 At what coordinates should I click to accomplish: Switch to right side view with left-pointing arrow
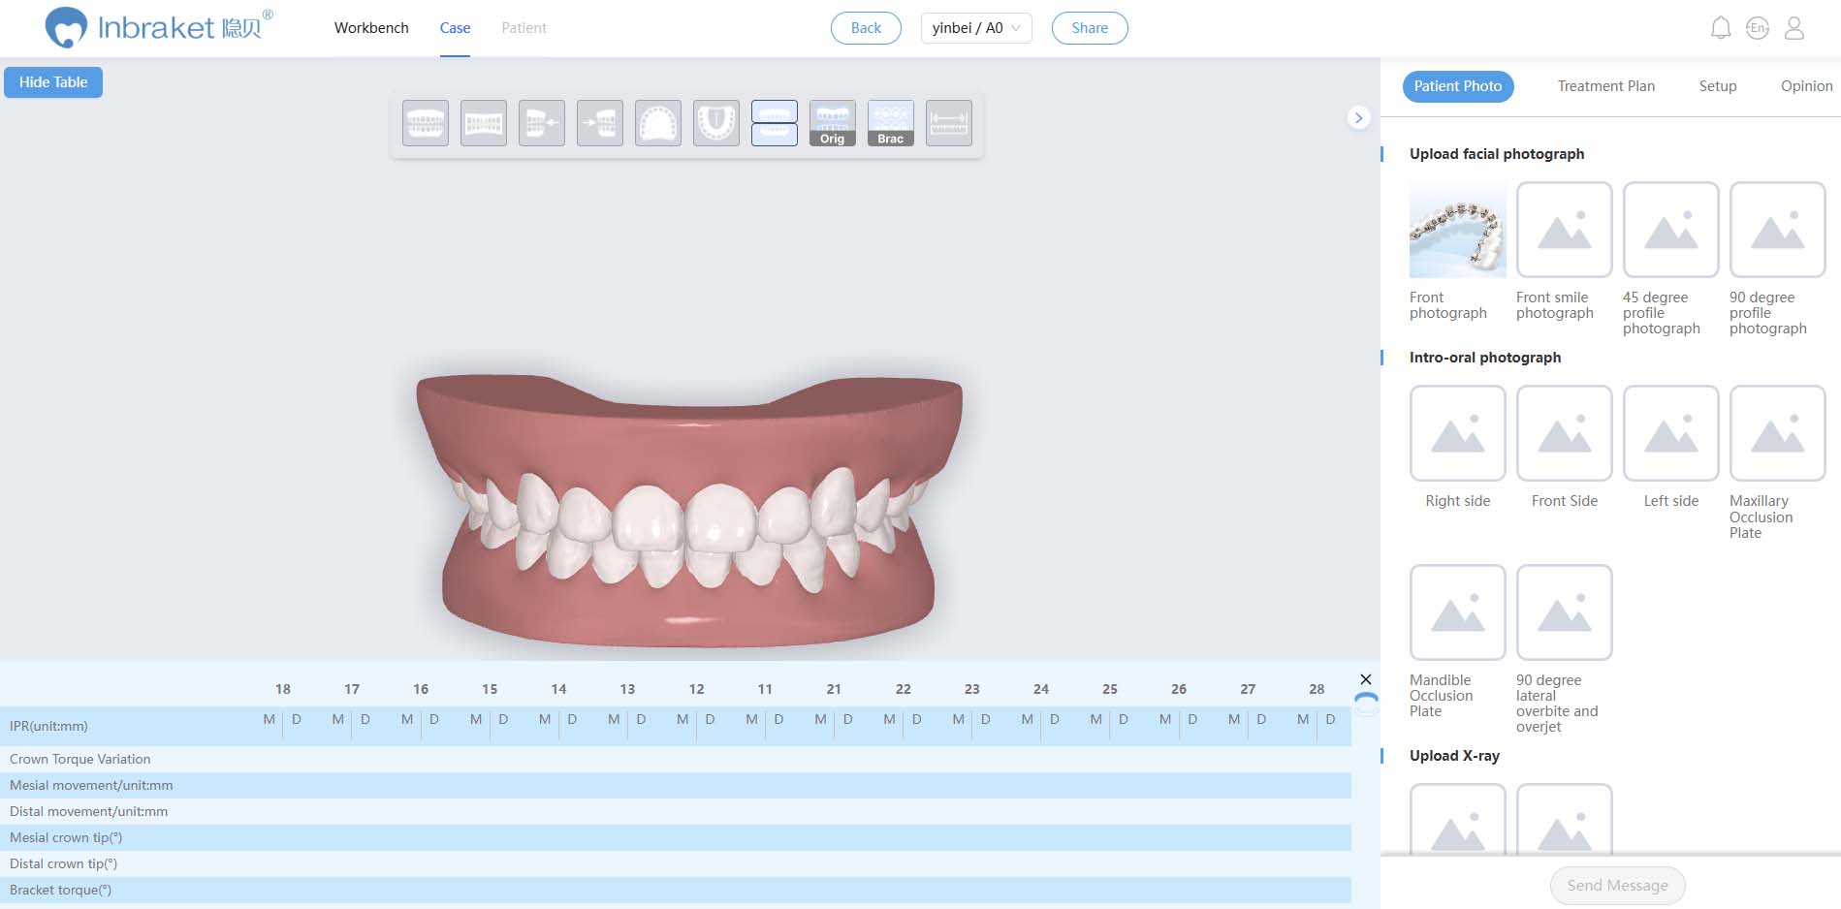click(542, 123)
